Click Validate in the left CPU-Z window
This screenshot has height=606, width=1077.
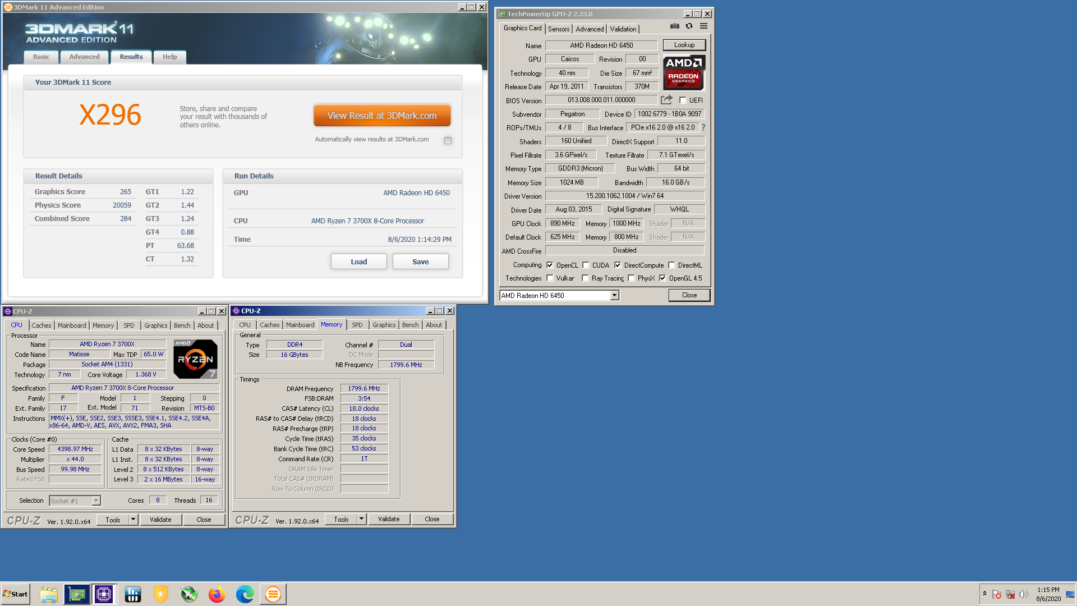click(160, 520)
